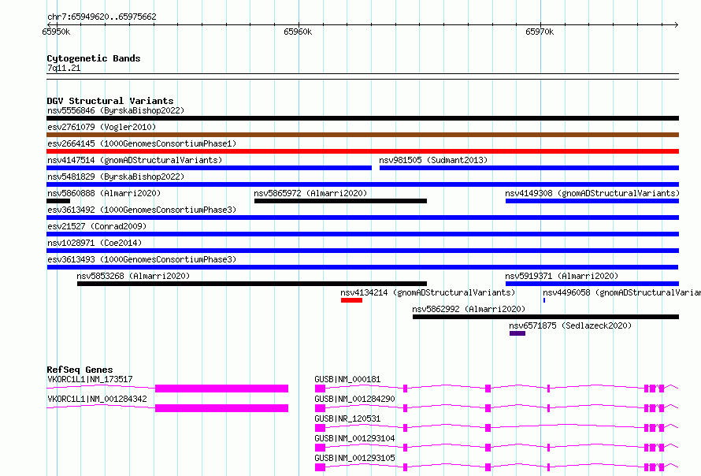Click the first exon of GUSB NM_000181
The image size is (701, 476).
tap(320, 389)
